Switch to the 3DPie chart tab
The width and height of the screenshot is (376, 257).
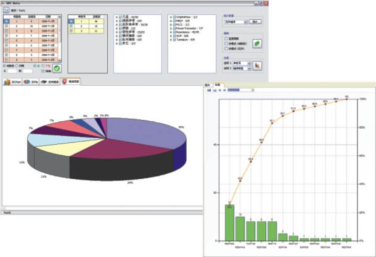tap(30, 82)
